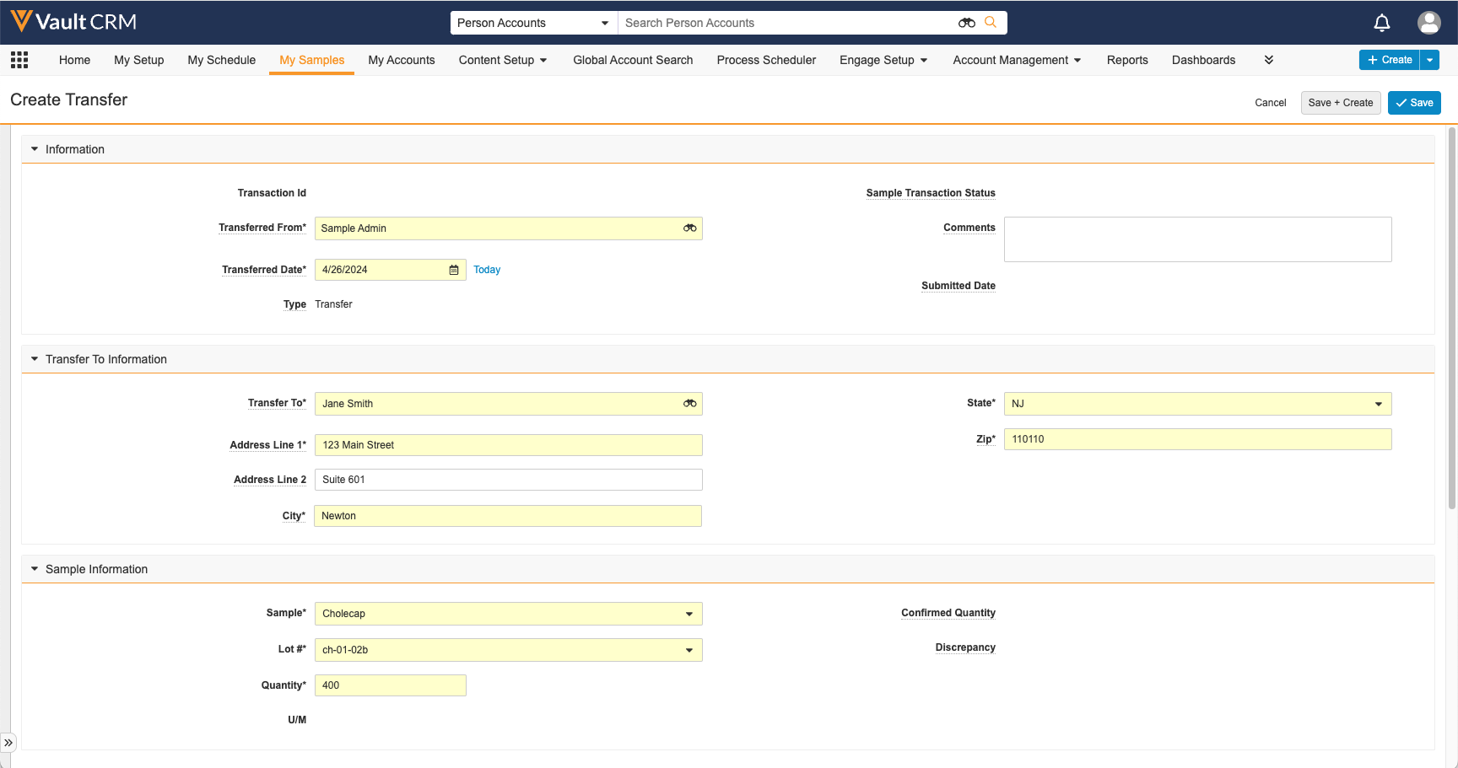Open lookup binoculars for Transfer To
This screenshot has width=1458, height=768.
coord(689,404)
